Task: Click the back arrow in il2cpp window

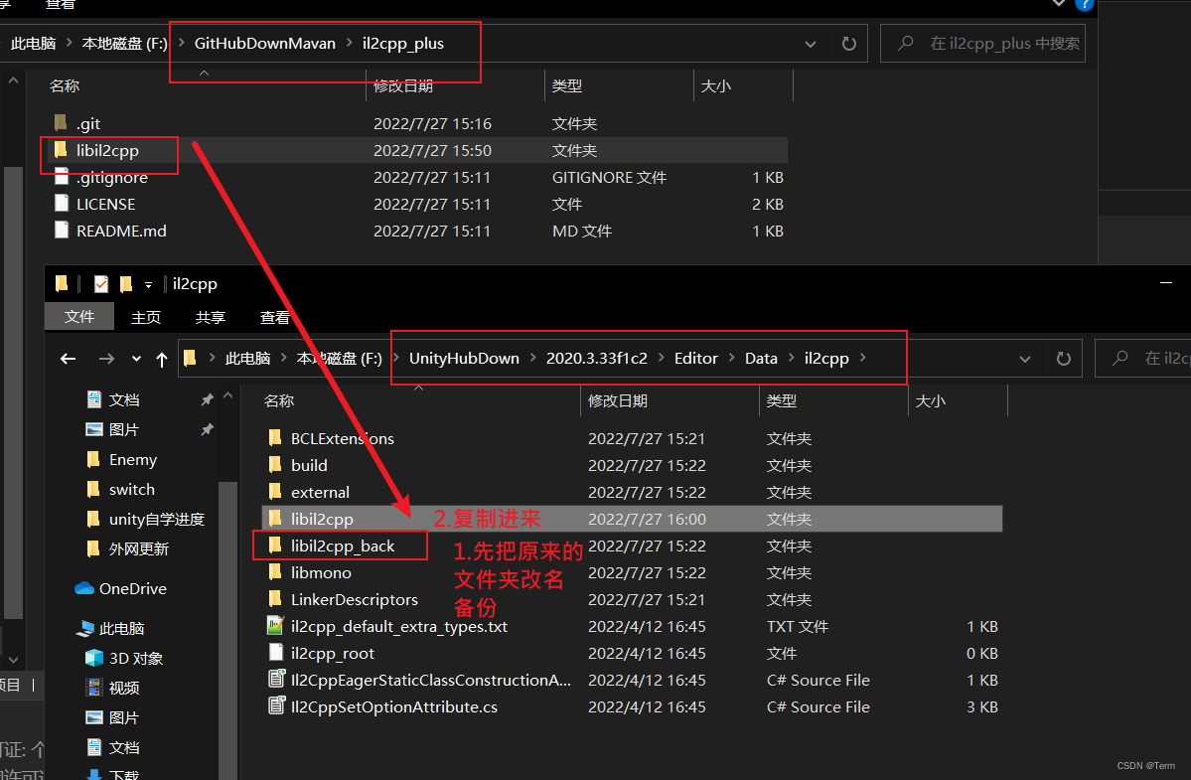Action: pyautogui.click(x=68, y=359)
